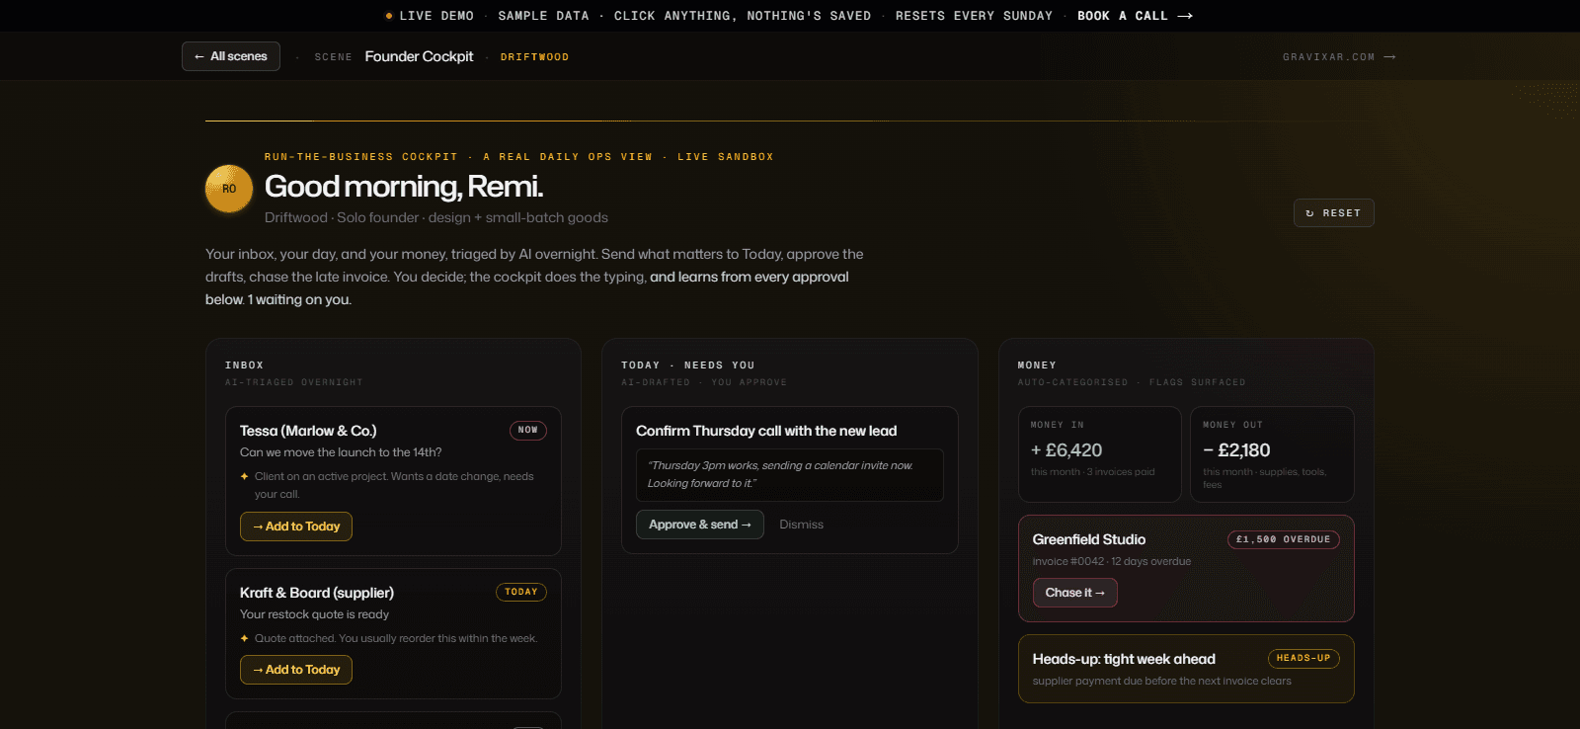1580x729 pixels.
Task: Visit gravixar.com link
Action: pyautogui.click(x=1339, y=57)
